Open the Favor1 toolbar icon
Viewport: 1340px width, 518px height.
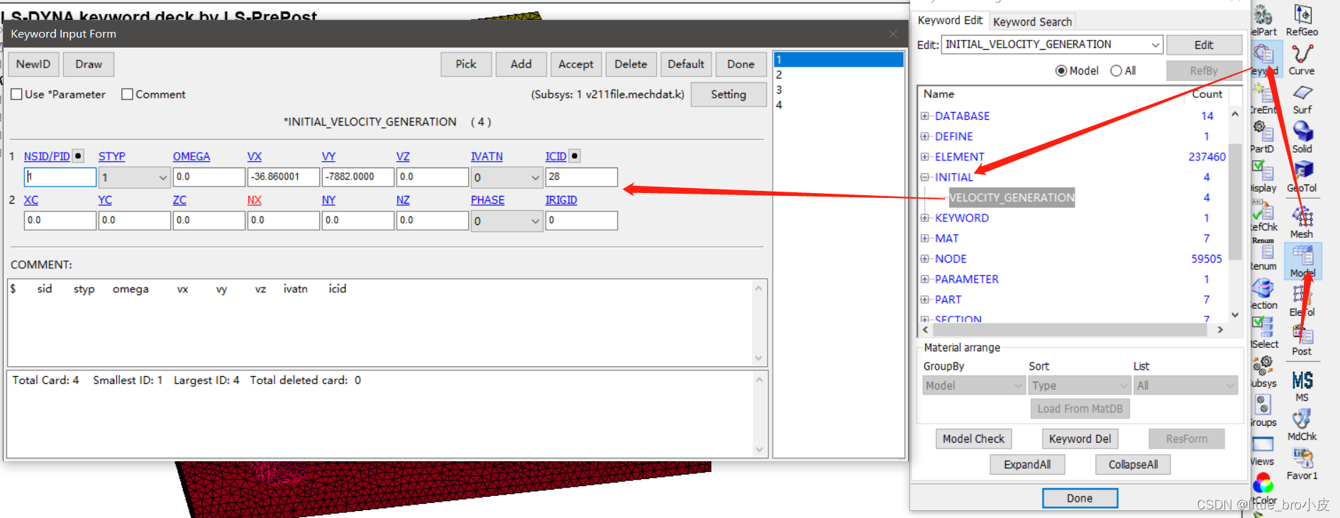click(1302, 464)
